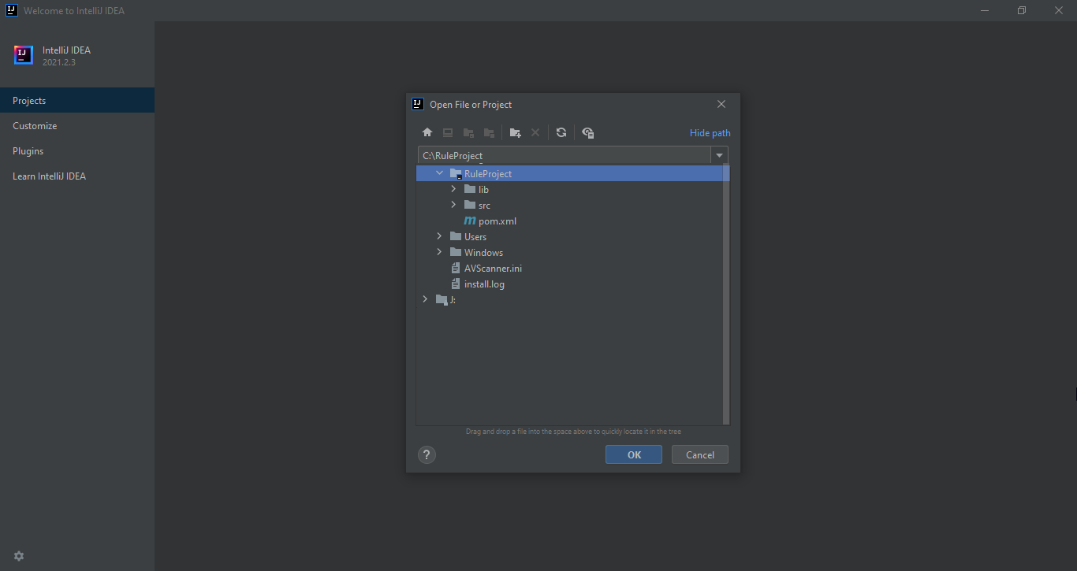Open the path history dropdown arrow
The image size is (1077, 571).
point(719,156)
